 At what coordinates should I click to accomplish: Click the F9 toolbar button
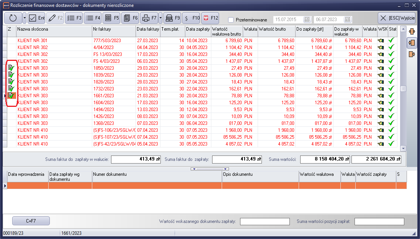click(172, 18)
